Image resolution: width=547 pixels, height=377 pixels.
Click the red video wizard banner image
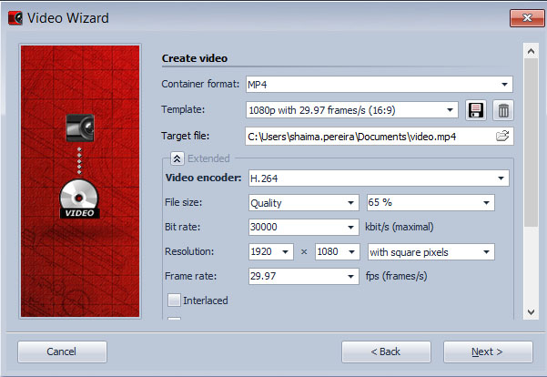pyautogui.click(x=80, y=181)
